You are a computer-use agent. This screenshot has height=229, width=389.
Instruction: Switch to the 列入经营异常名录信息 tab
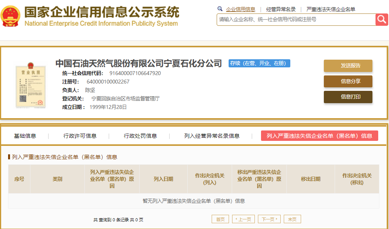[212, 136]
